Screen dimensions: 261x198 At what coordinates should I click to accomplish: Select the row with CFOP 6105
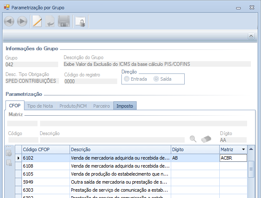[x=131, y=174]
